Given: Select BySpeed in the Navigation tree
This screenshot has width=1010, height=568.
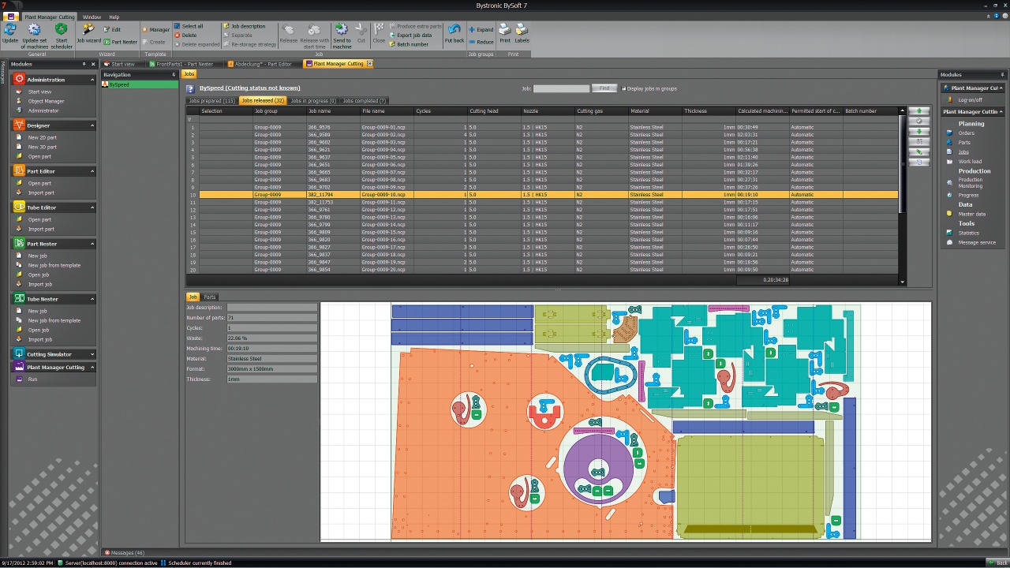Looking at the screenshot, I should [119, 84].
